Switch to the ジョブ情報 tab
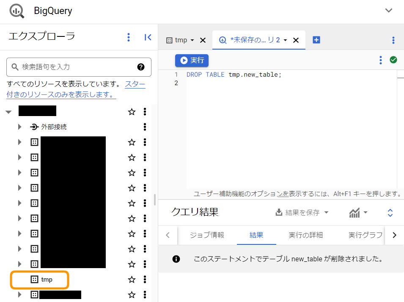 click(207, 235)
